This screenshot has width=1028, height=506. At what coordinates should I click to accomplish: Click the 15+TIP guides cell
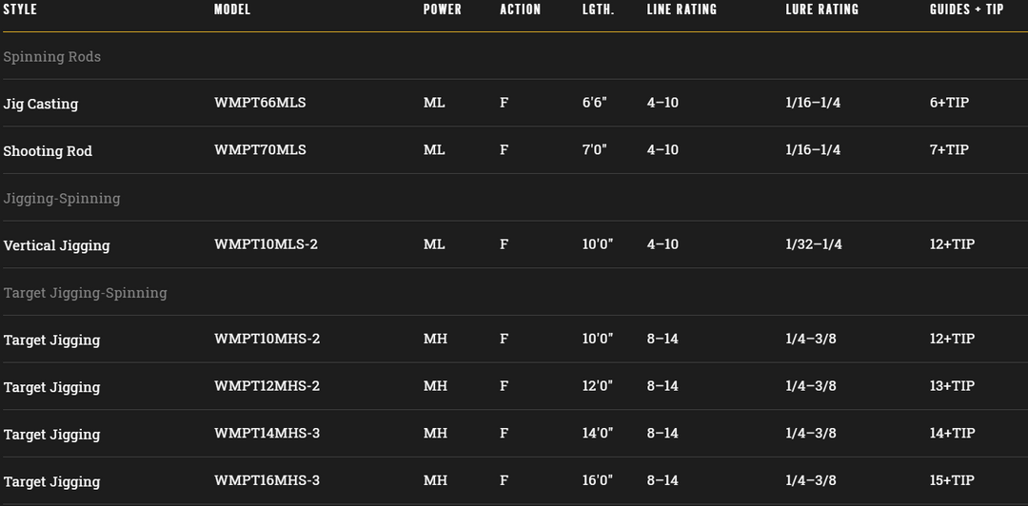pyautogui.click(x=952, y=480)
